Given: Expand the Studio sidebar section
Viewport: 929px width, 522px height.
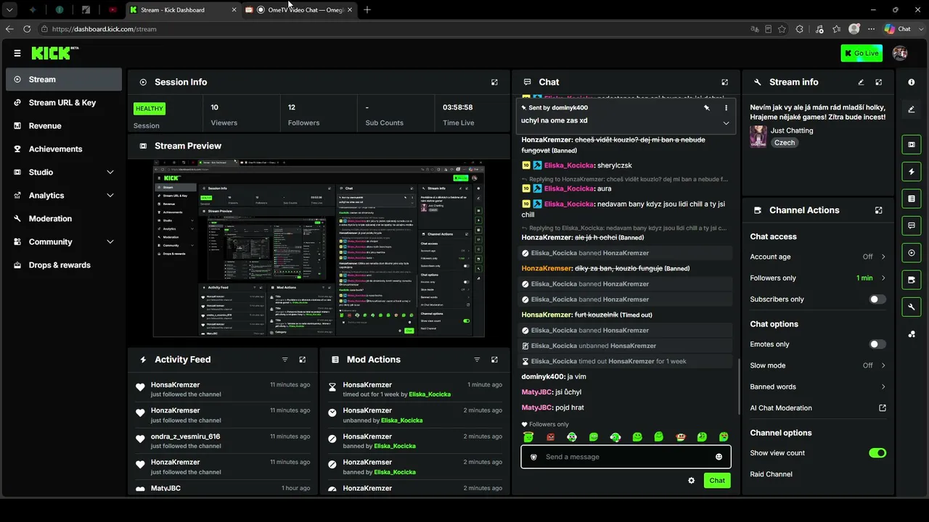Looking at the screenshot, I should 110,173.
